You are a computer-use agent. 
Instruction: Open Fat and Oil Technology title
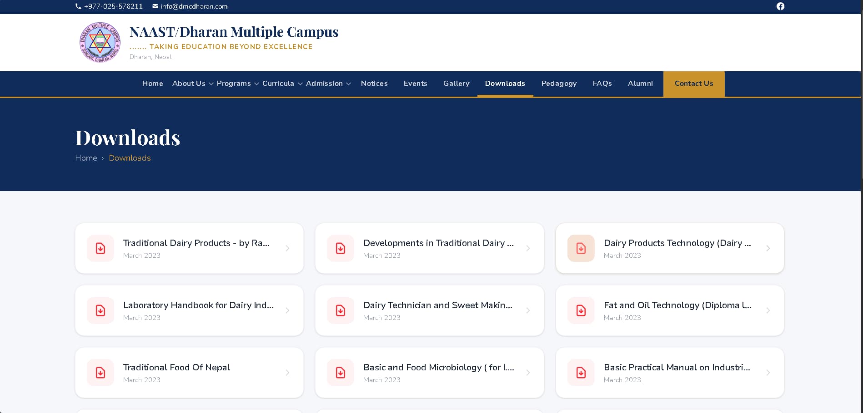(678, 305)
